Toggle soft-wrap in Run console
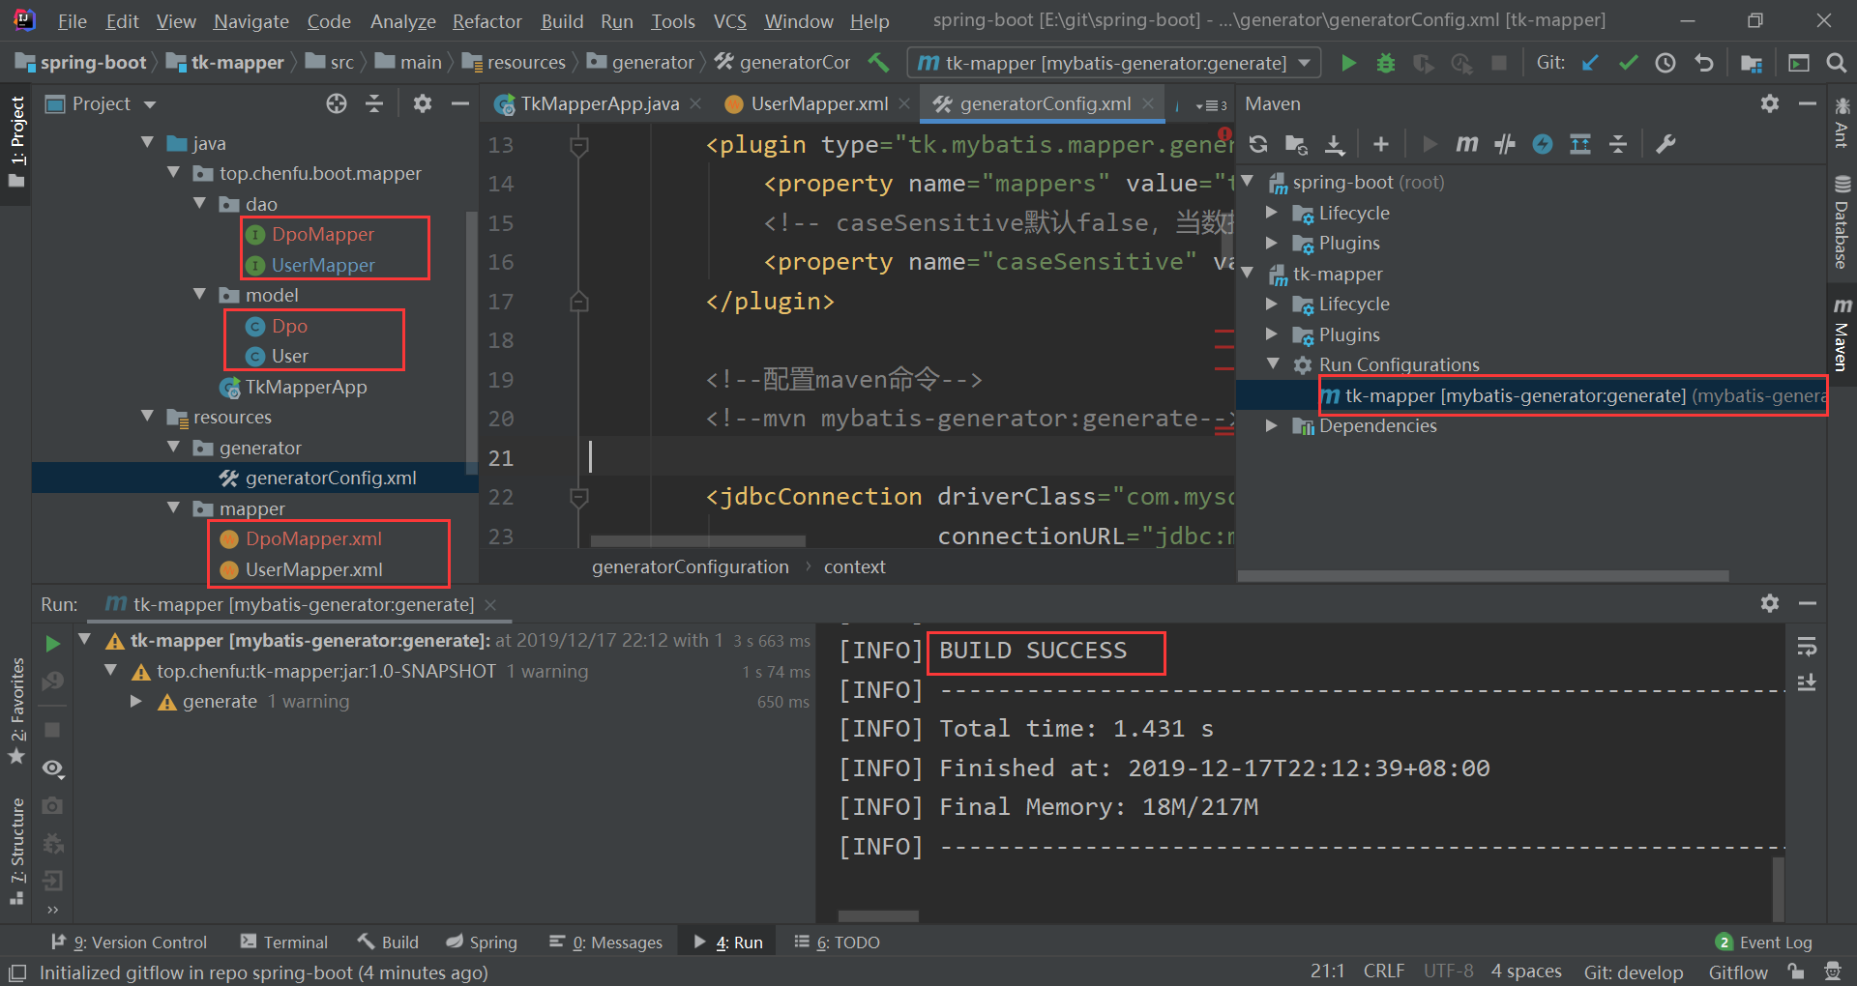The image size is (1857, 986). [x=1807, y=646]
